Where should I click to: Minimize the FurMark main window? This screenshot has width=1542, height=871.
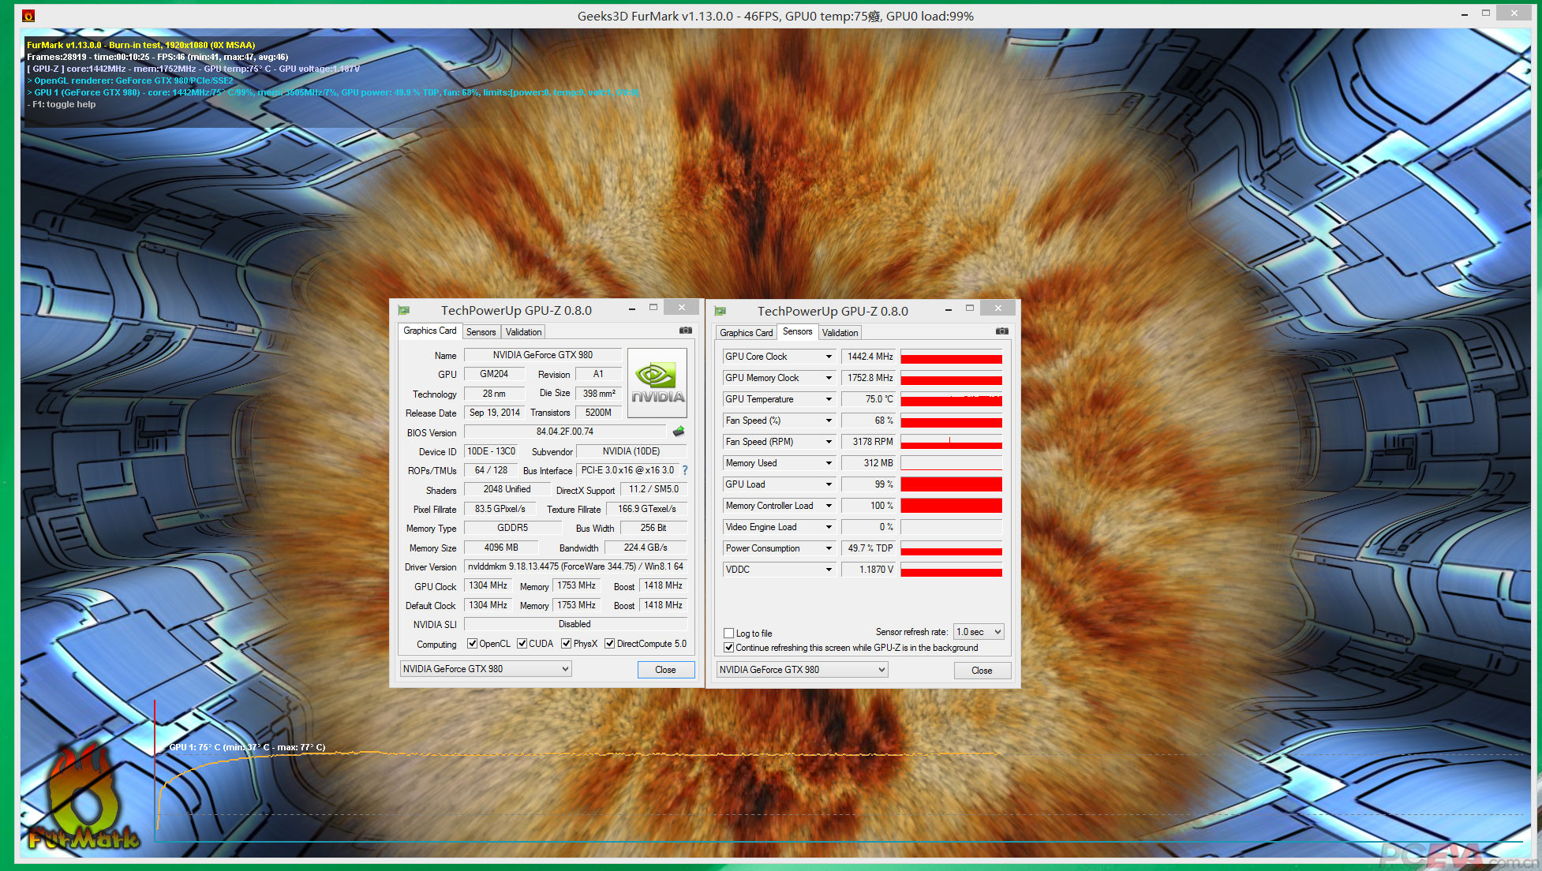click(x=1464, y=14)
